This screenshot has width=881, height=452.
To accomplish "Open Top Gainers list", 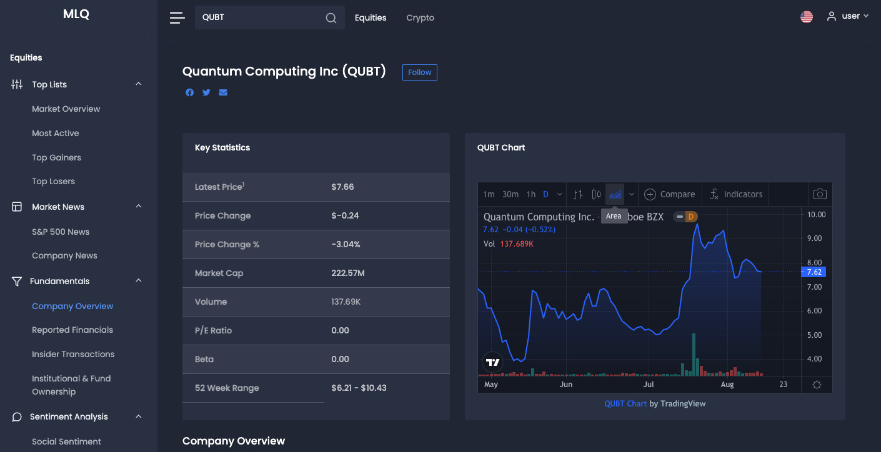I will pos(57,157).
